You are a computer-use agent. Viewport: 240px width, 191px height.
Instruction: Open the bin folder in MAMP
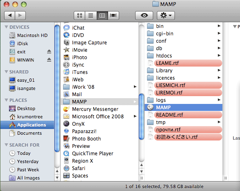(x=183, y=26)
